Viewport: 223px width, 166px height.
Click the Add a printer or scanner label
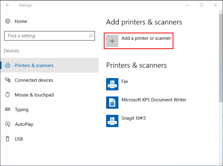(146, 38)
